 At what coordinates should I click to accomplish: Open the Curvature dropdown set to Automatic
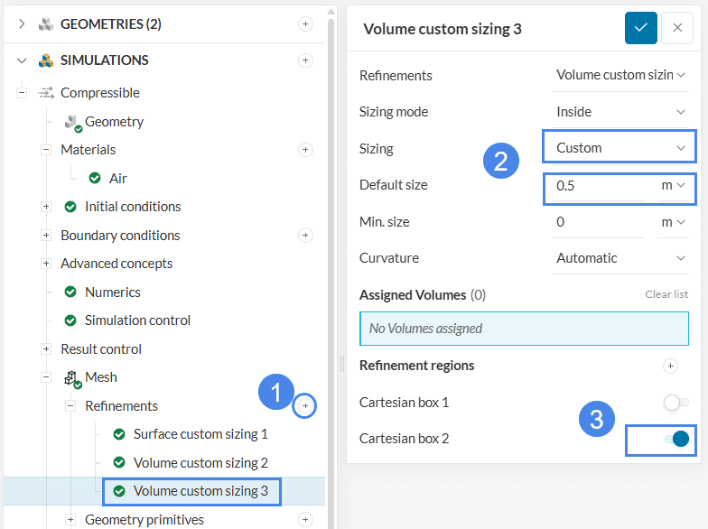click(x=619, y=258)
